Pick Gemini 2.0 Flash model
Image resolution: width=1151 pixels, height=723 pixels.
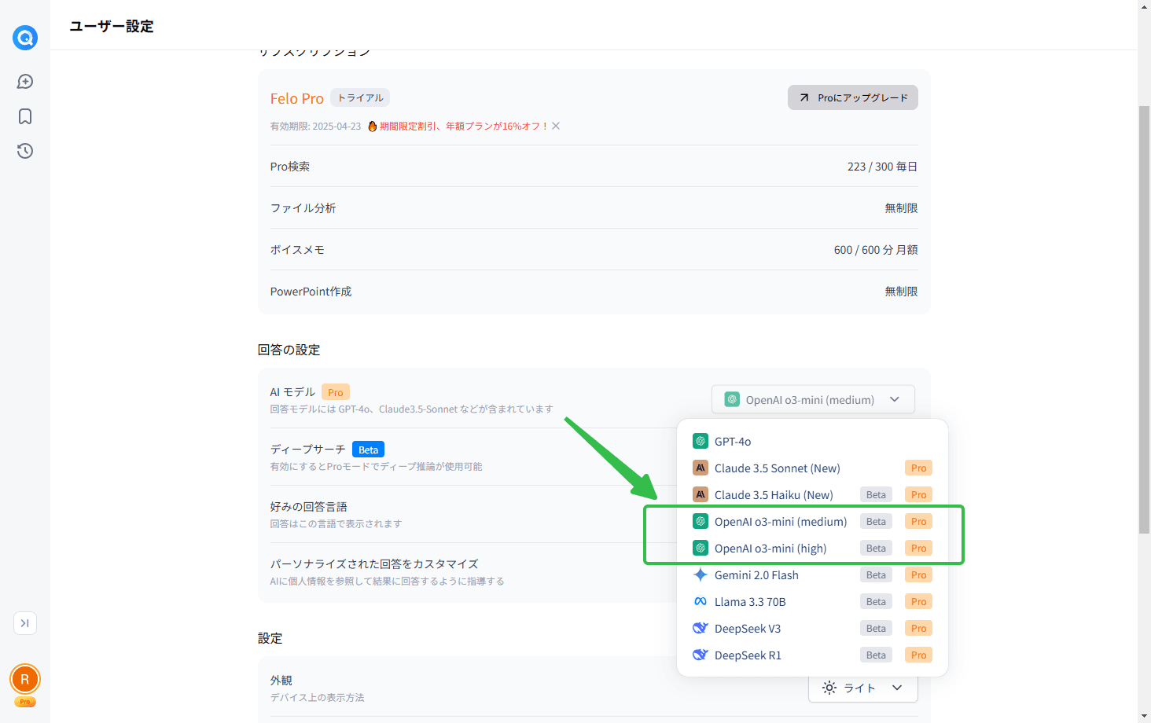(812, 575)
